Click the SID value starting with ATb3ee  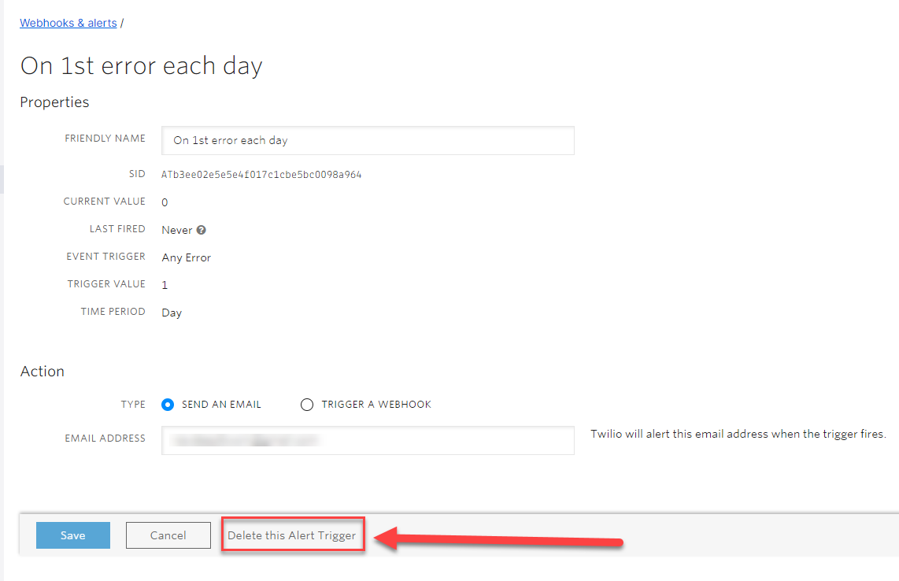[261, 174]
